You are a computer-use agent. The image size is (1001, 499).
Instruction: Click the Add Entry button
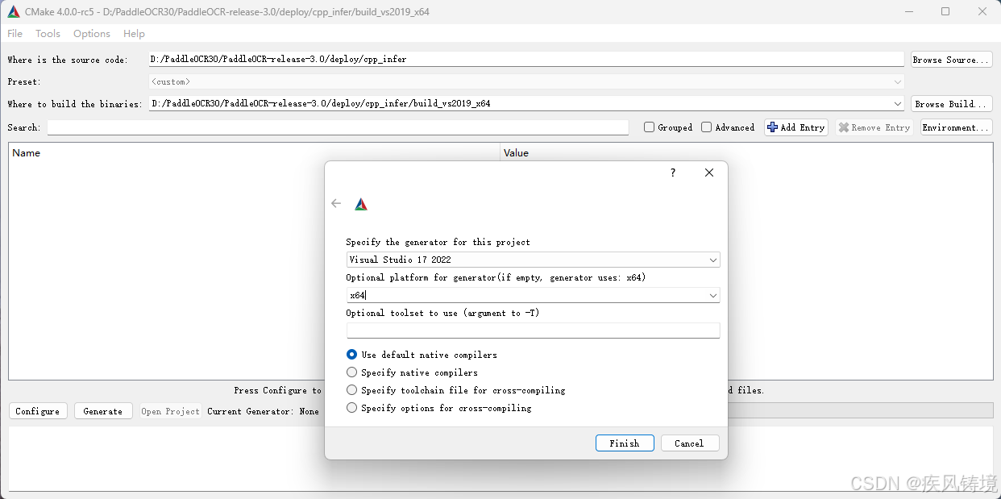click(796, 127)
